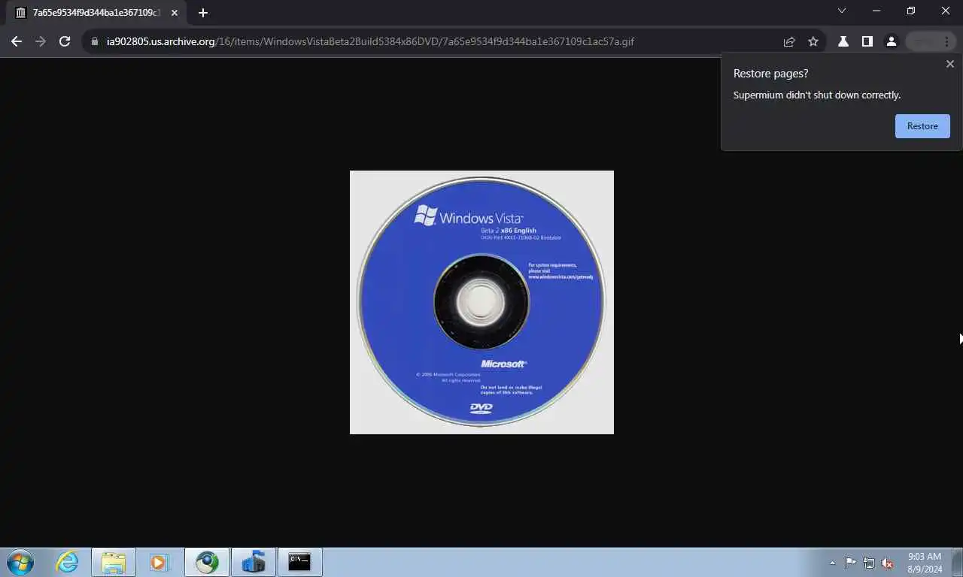This screenshot has width=963, height=577.
Task: Select the 7a65e9534f9d344ba1e367109c tab
Action: click(x=97, y=13)
